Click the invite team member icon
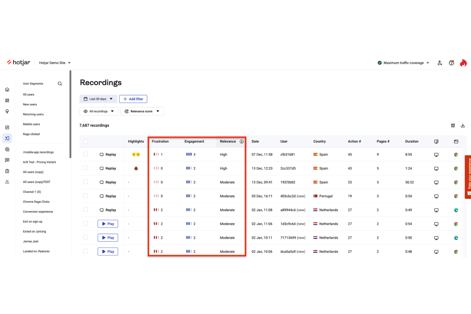Screen dimensions: 471x314 440,63
